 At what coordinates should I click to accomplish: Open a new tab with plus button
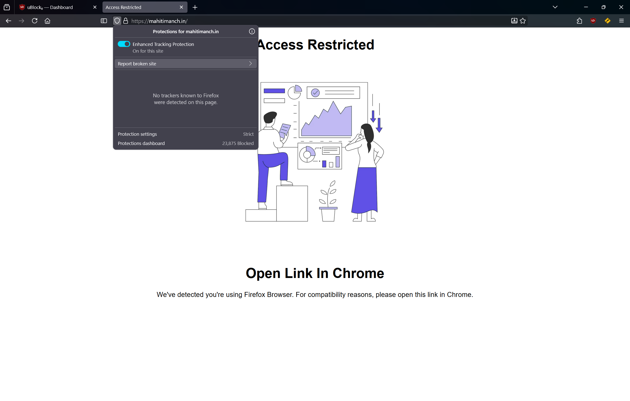[x=195, y=7]
